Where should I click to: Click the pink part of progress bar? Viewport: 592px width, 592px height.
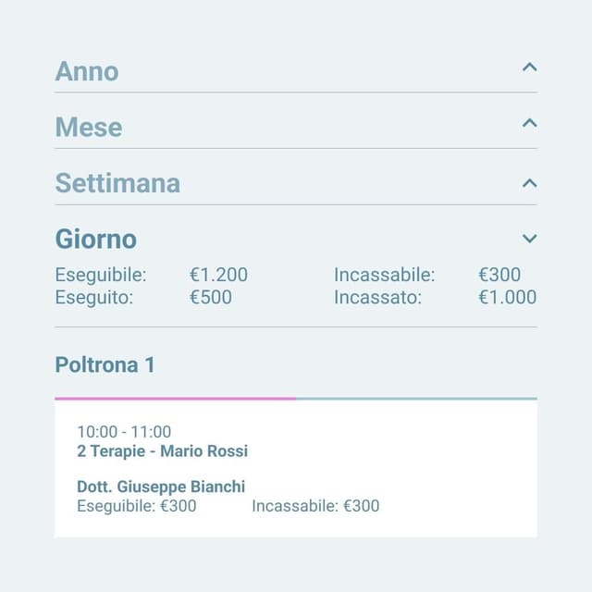tap(176, 399)
